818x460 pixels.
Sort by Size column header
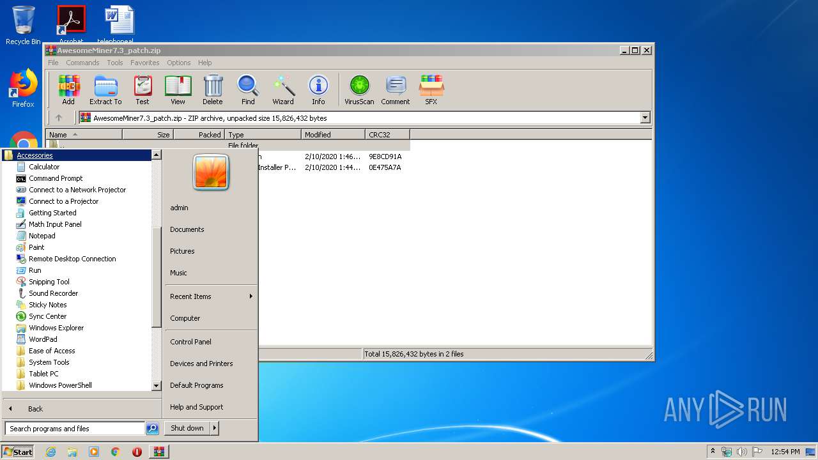pyautogui.click(x=148, y=135)
